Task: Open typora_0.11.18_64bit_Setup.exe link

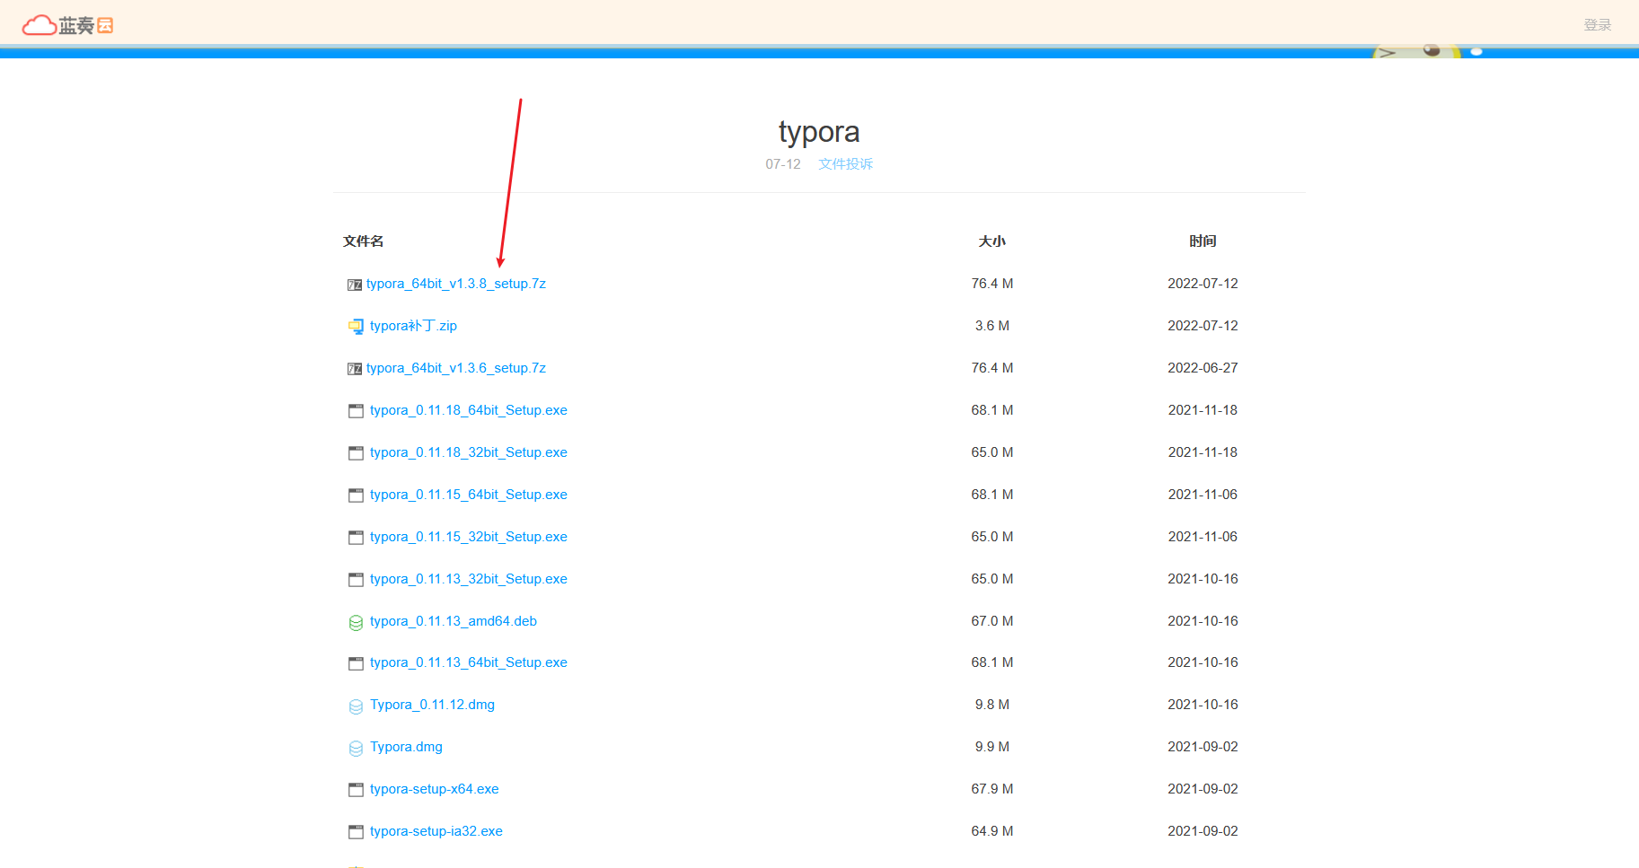Action: (x=469, y=410)
